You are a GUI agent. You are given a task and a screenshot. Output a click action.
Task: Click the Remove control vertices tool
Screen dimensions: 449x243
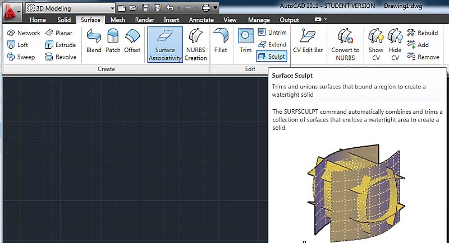pos(423,57)
